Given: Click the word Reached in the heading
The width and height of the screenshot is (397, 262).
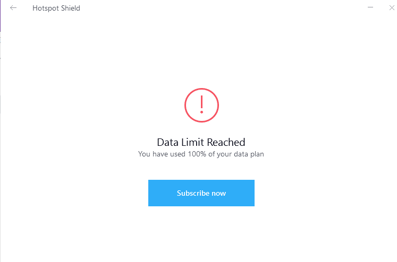Looking at the screenshot, I should coord(226,142).
